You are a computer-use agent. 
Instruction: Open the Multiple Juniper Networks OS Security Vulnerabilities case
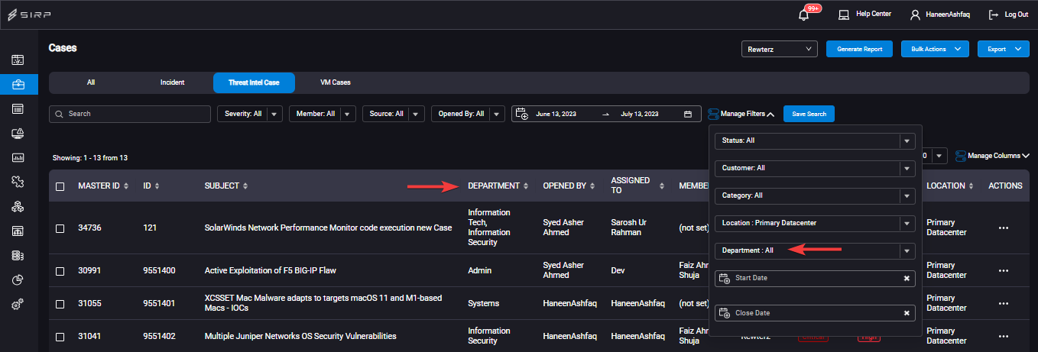click(x=300, y=336)
